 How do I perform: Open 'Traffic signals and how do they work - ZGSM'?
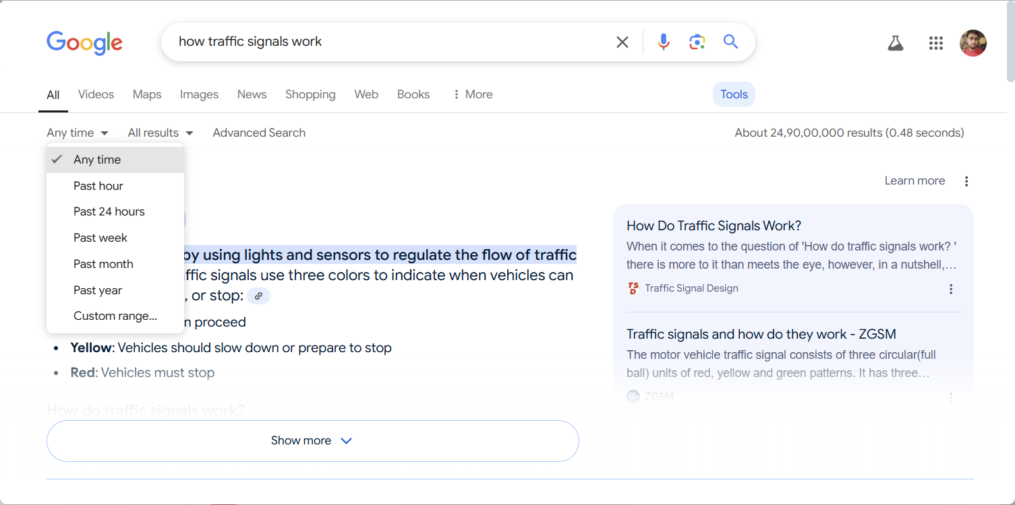(761, 334)
